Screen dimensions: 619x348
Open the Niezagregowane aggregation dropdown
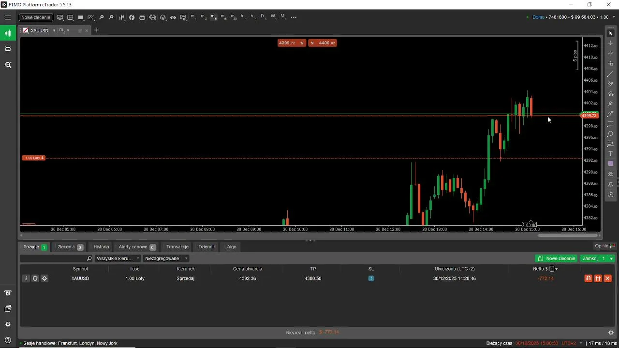(166, 259)
